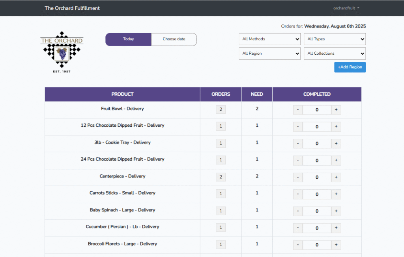Increment Broccoli Florets completed quantity
The height and width of the screenshot is (257, 404).
336,245
